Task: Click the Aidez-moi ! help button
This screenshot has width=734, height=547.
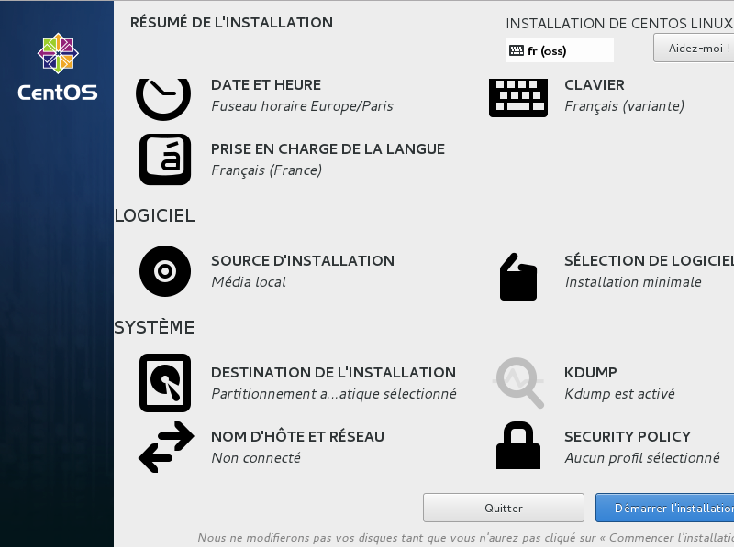Action: click(695, 48)
